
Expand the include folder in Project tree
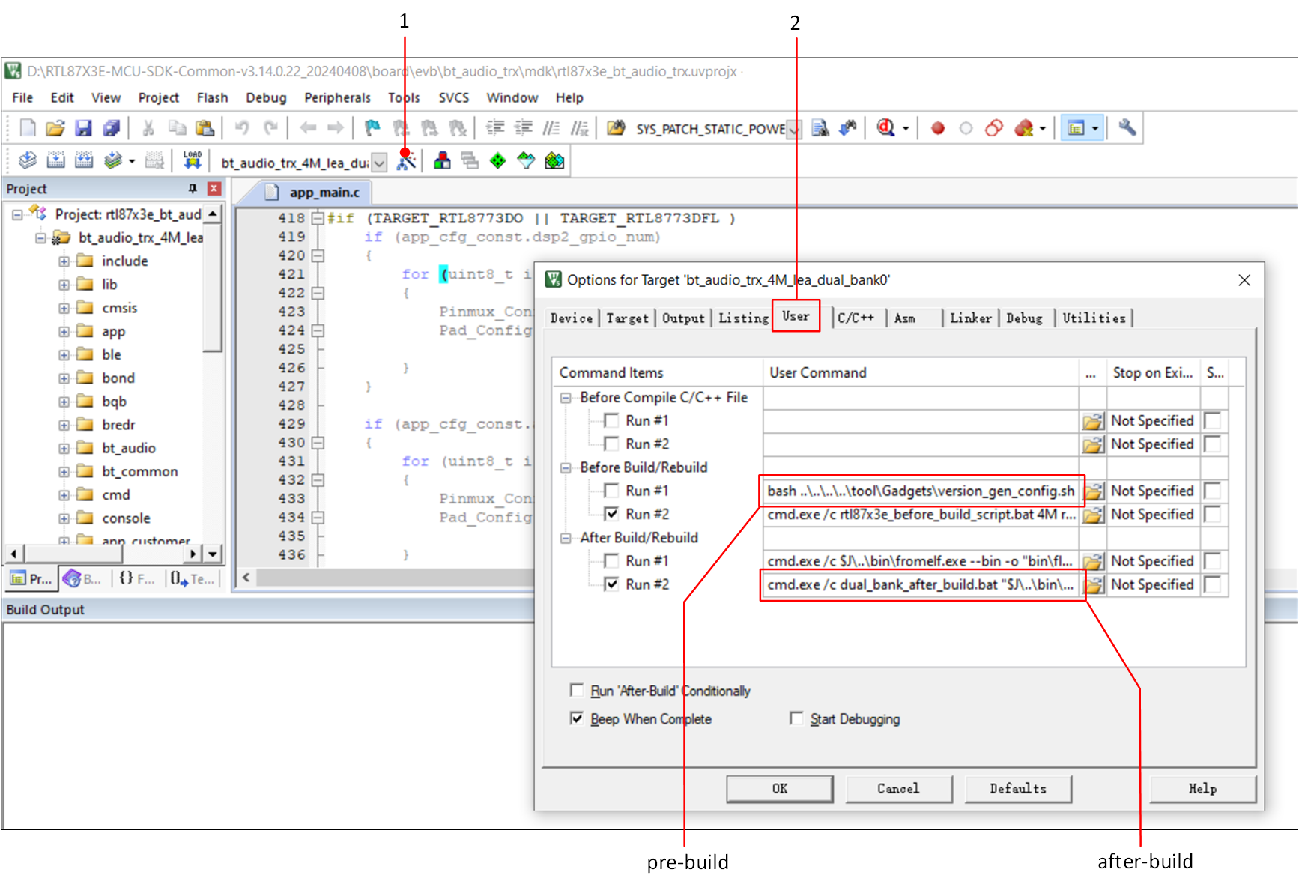coord(64,262)
